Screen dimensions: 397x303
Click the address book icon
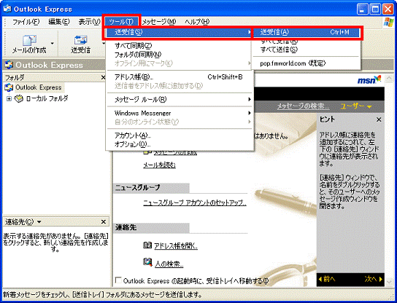[147, 245]
